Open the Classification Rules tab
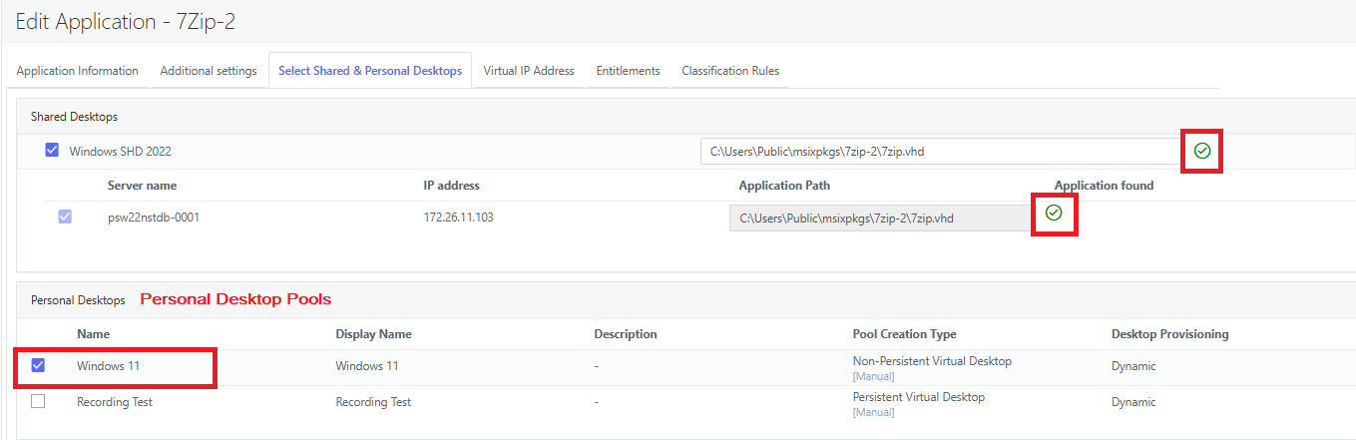The image size is (1356, 440). coord(730,71)
